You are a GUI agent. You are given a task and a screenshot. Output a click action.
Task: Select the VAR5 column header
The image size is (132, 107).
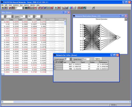click(x=41, y=20)
